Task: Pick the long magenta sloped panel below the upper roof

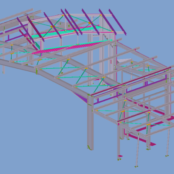Action: pos(70,47)
